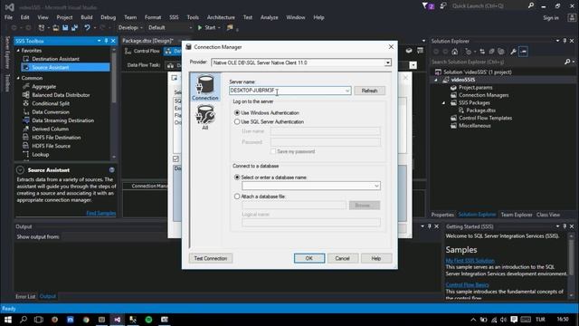579x326 pixels.
Task: Open the Default platform dropdown
Action: 170,28
